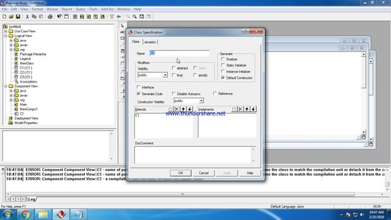Click the New model toolbar icon
The image size is (391, 220).
[x=4, y=16]
